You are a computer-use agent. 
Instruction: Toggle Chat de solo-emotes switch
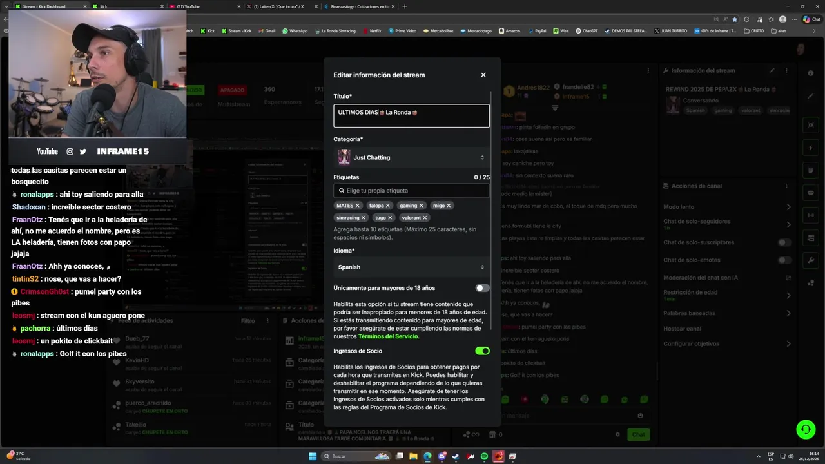tap(784, 260)
